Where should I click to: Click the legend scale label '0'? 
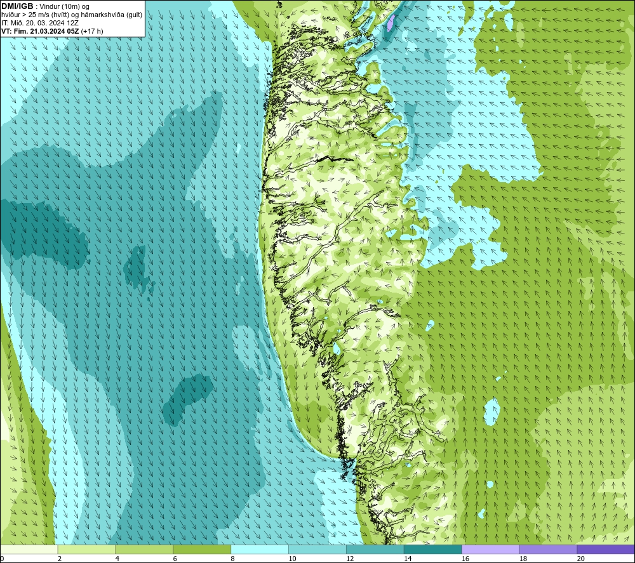coord(2,559)
